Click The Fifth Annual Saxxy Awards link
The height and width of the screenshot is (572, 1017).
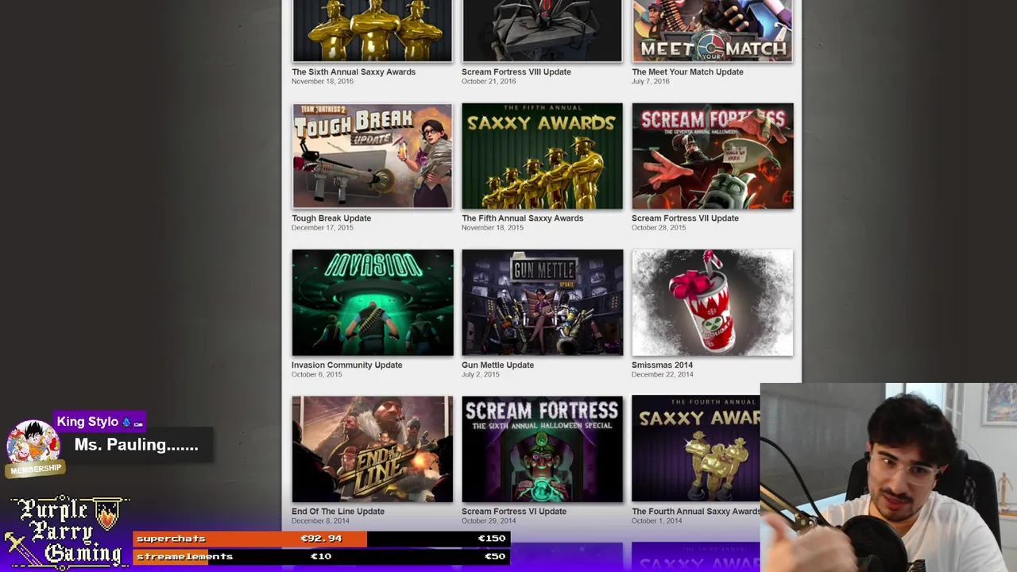tap(522, 218)
